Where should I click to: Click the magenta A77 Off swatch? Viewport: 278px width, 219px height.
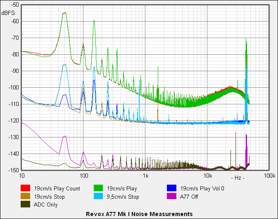171,196
